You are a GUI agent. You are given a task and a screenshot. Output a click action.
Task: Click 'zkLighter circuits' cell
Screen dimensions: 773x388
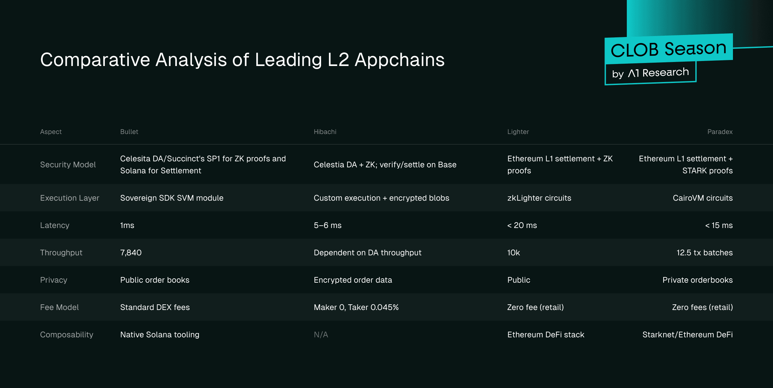[x=539, y=198]
